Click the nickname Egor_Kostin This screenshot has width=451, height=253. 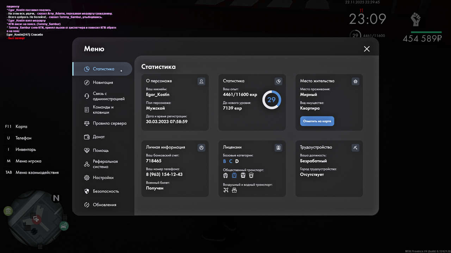pos(158,95)
